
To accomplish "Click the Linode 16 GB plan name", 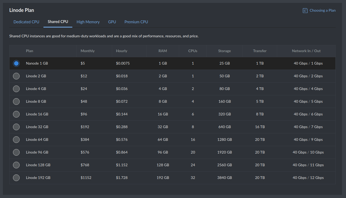I will [x=37, y=114].
